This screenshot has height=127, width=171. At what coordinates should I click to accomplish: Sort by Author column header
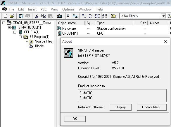coord(158,23)
